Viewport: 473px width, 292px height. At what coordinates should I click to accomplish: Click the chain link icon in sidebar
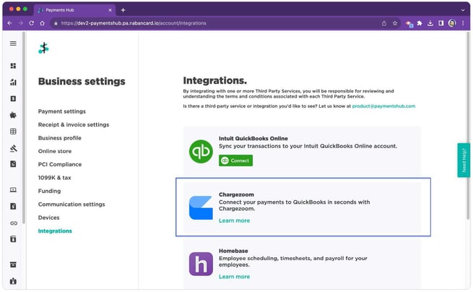14,223
